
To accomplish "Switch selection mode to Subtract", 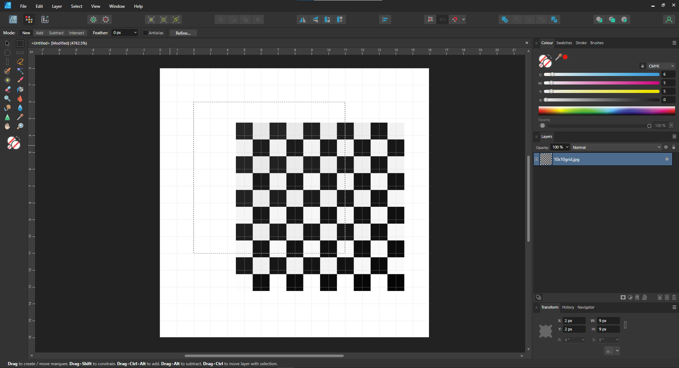I will (x=56, y=33).
